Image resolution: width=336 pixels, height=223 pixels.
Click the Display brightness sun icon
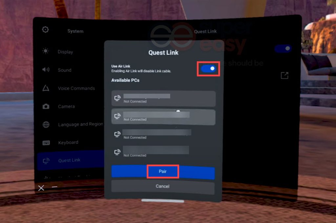pyautogui.click(x=46, y=51)
